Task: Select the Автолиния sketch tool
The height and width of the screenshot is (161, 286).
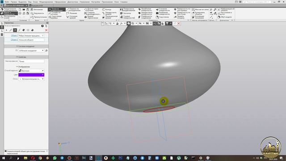Action: click(x=37, y=9)
